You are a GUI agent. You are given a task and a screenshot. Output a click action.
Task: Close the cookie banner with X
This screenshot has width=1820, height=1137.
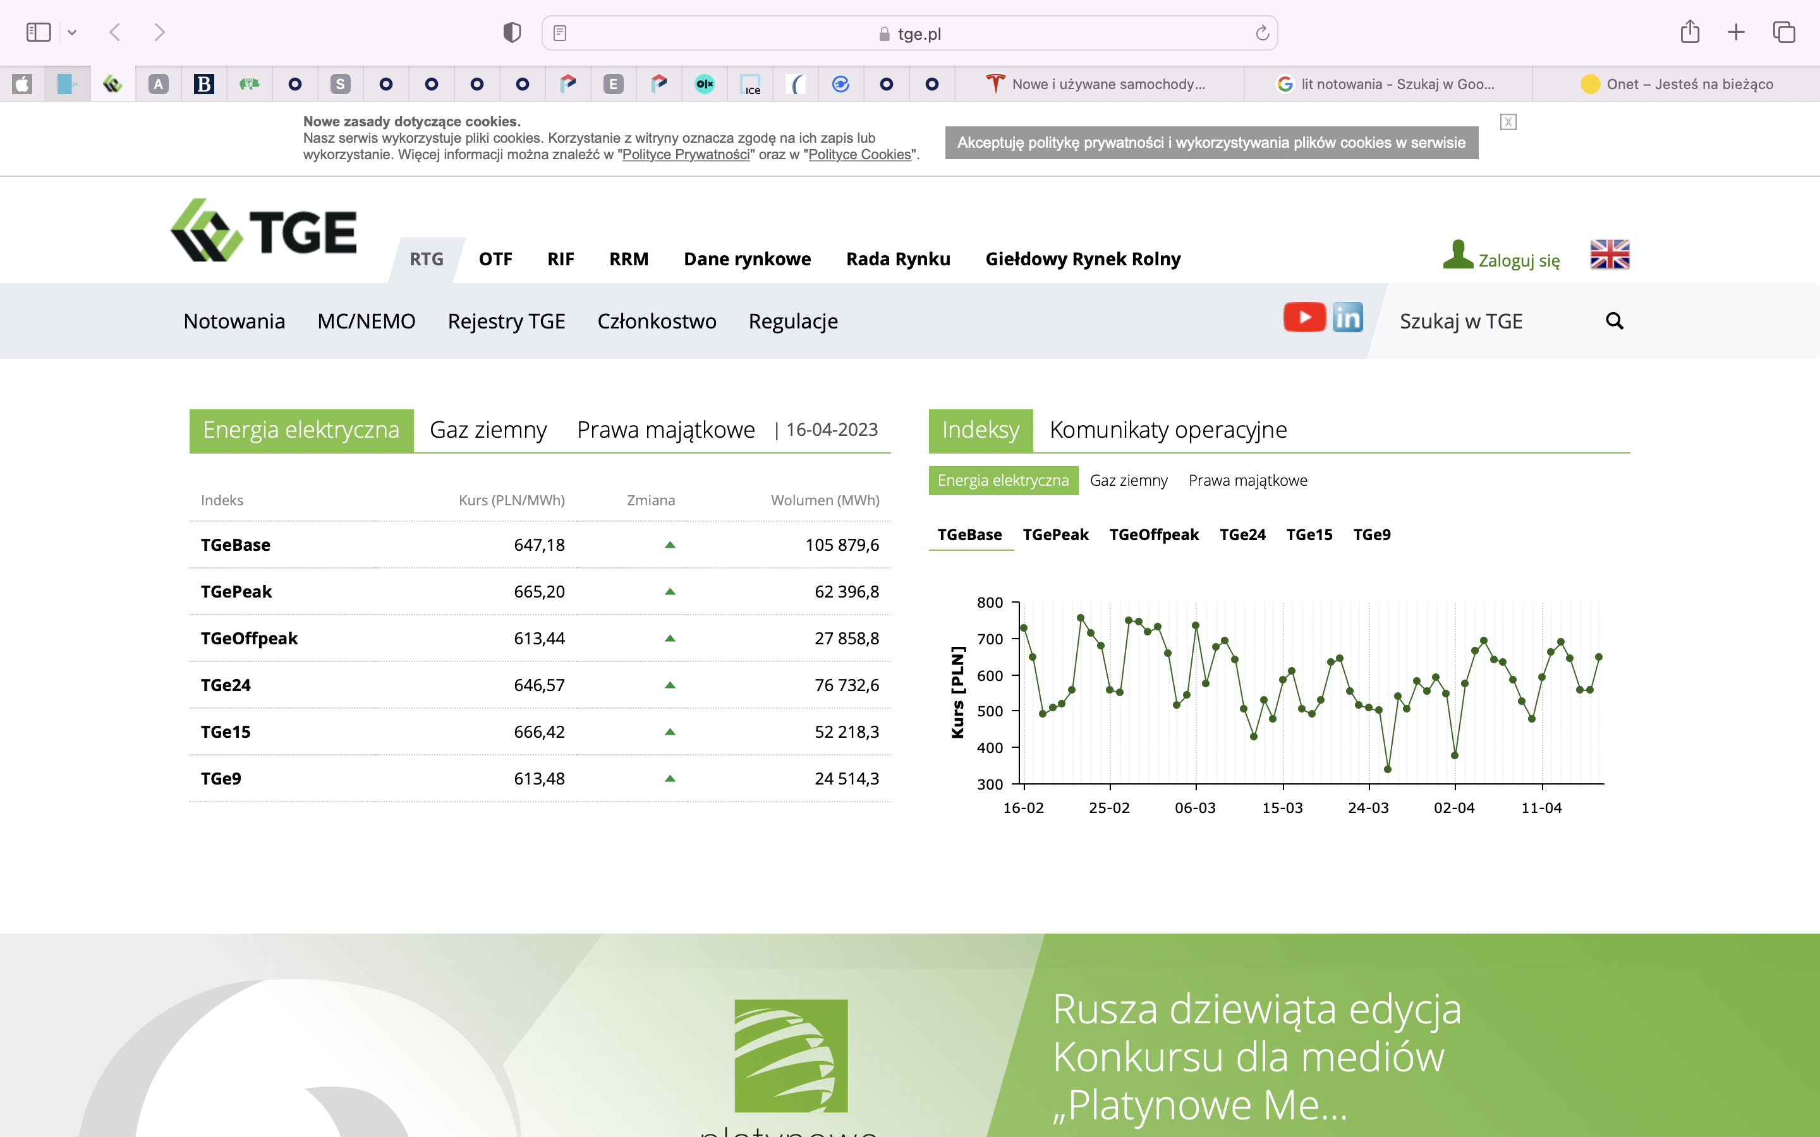[1508, 122]
